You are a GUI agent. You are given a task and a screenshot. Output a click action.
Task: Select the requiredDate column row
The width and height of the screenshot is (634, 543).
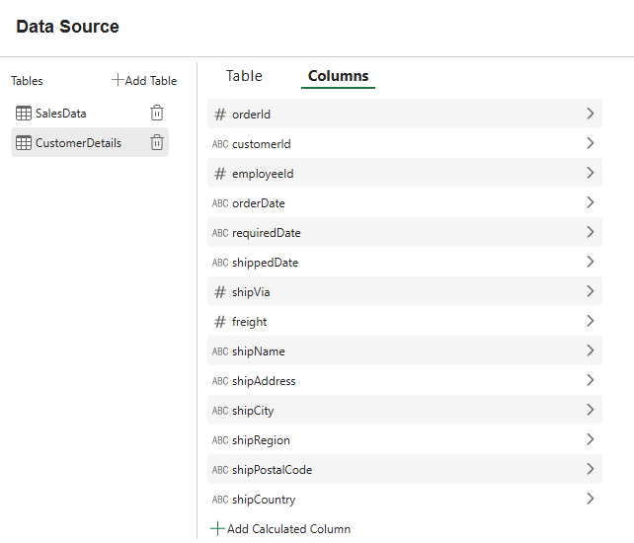(395, 233)
